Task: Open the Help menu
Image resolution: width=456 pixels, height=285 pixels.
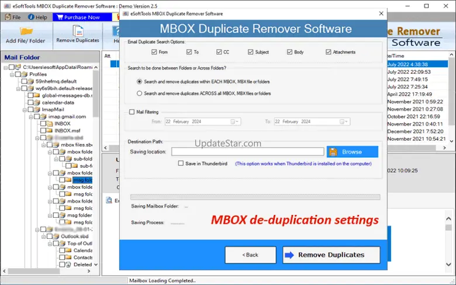Action: 37,17
